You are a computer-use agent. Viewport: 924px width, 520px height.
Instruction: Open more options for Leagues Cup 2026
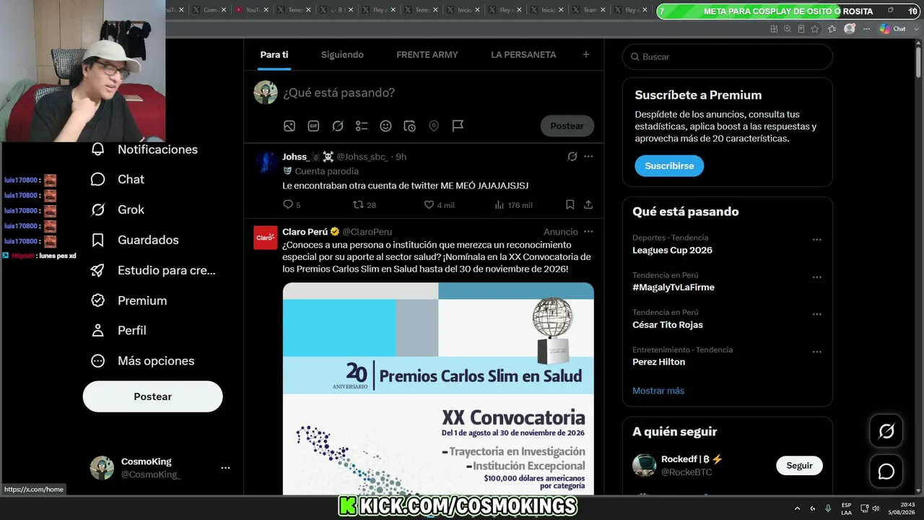pyautogui.click(x=817, y=240)
